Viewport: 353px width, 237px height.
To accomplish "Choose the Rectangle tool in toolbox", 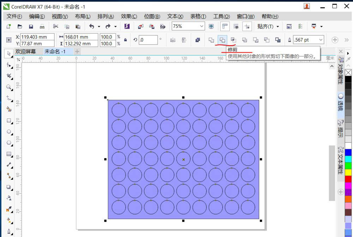I will (9, 120).
